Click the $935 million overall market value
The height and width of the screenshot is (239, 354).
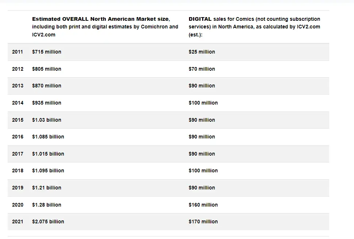pyautogui.click(x=47, y=103)
